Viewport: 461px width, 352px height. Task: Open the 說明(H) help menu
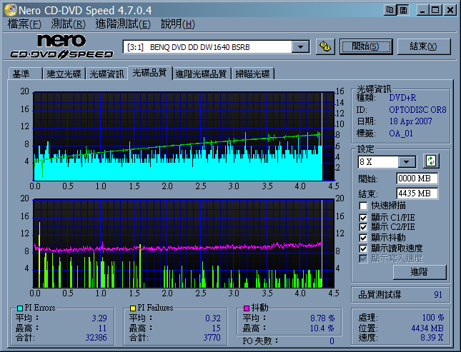coord(177,24)
